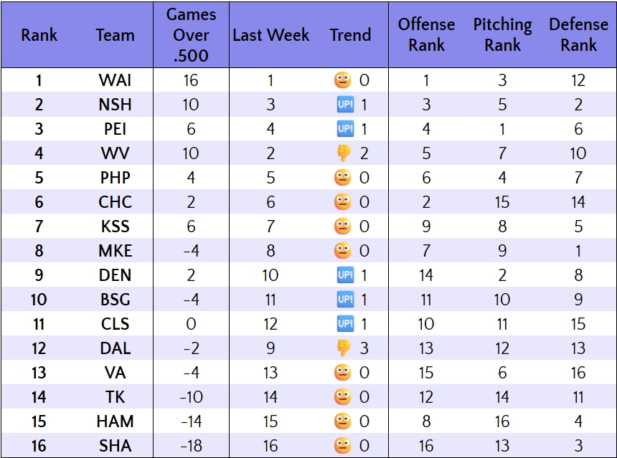Click the thumbs-down icon in the DAL row

click(344, 348)
